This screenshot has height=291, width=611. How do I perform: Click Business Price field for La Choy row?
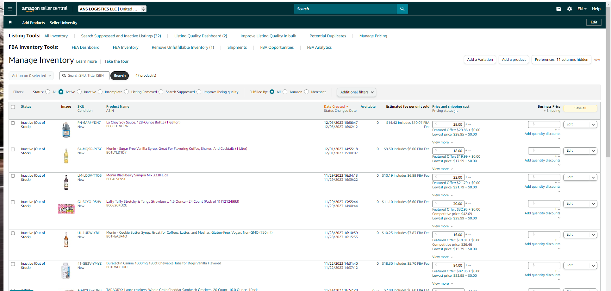[x=544, y=124]
